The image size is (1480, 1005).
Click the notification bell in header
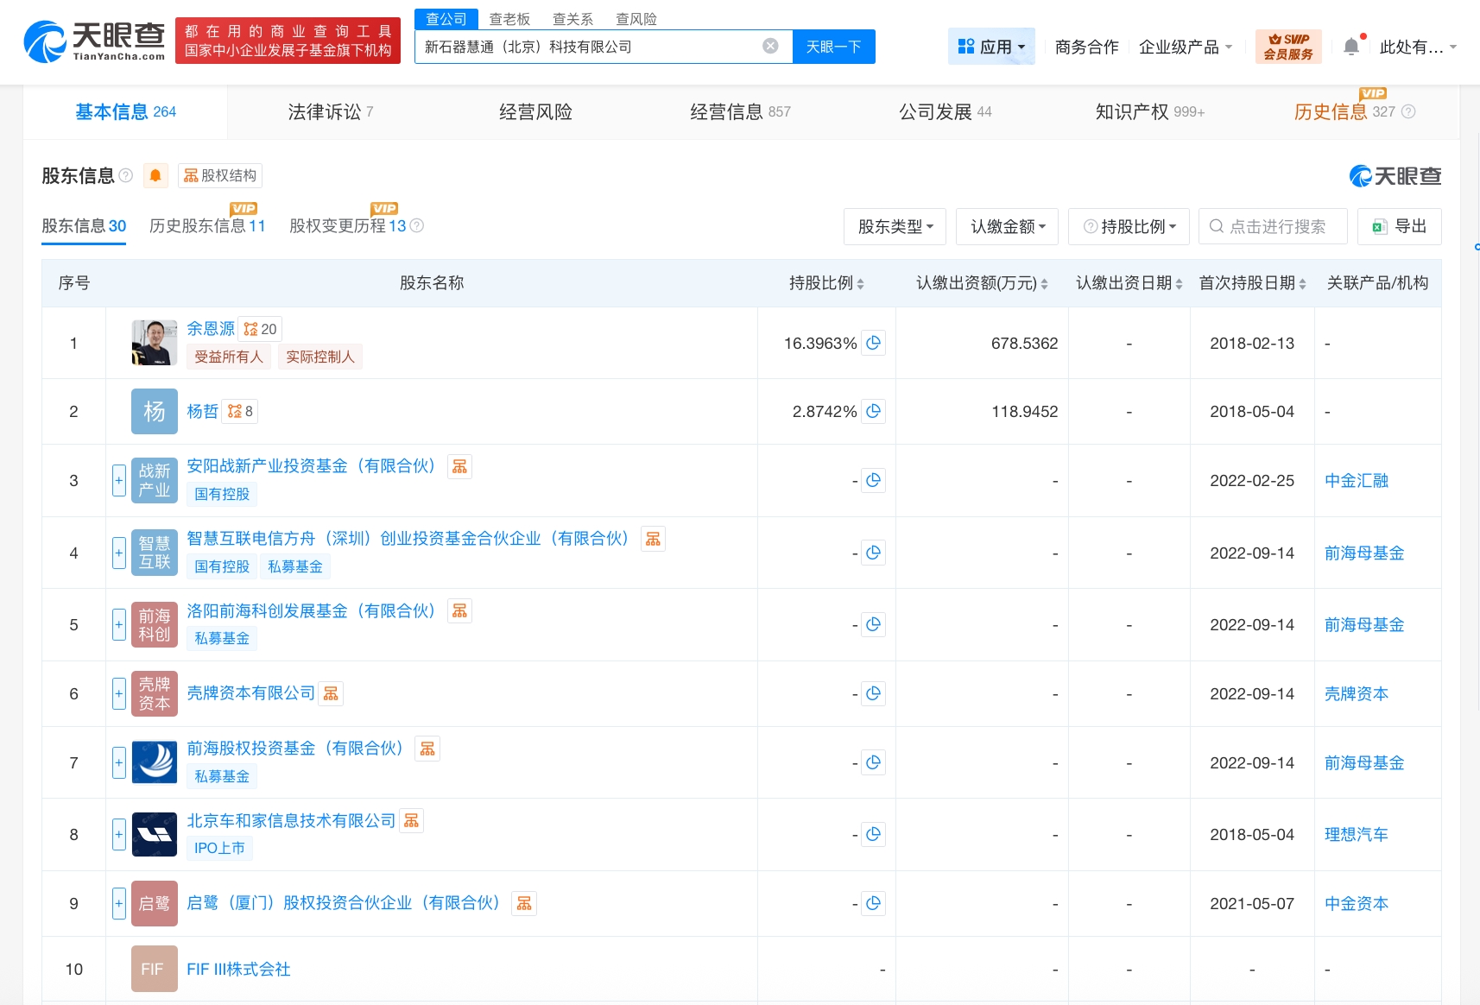pos(1351,47)
